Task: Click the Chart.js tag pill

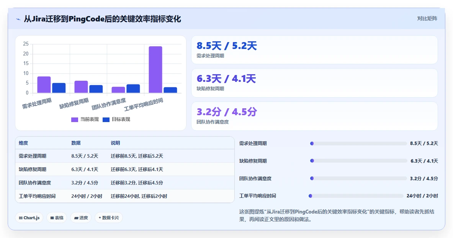Action: [x=29, y=218]
